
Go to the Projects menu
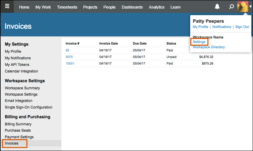[90, 7]
